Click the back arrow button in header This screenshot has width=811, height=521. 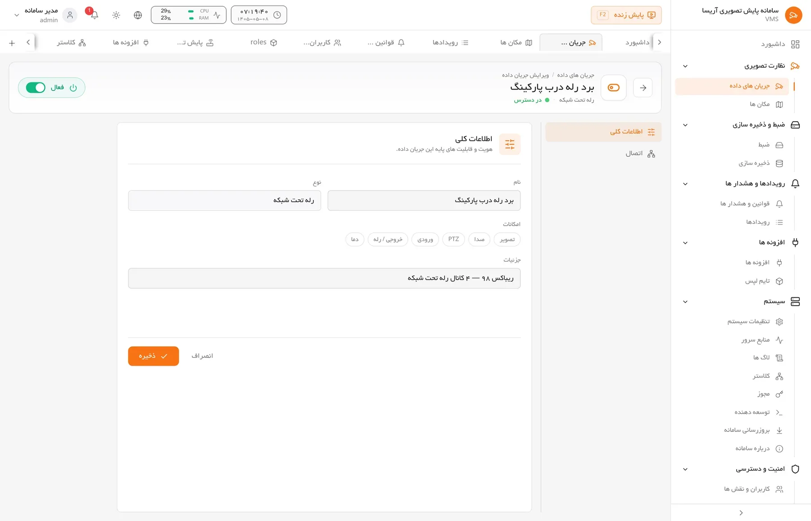tap(643, 88)
